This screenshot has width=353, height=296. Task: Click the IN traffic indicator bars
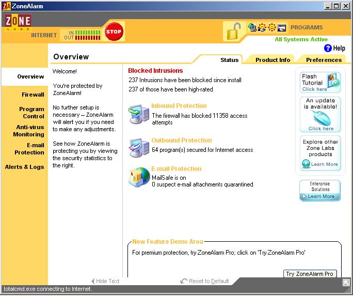coord(88,33)
